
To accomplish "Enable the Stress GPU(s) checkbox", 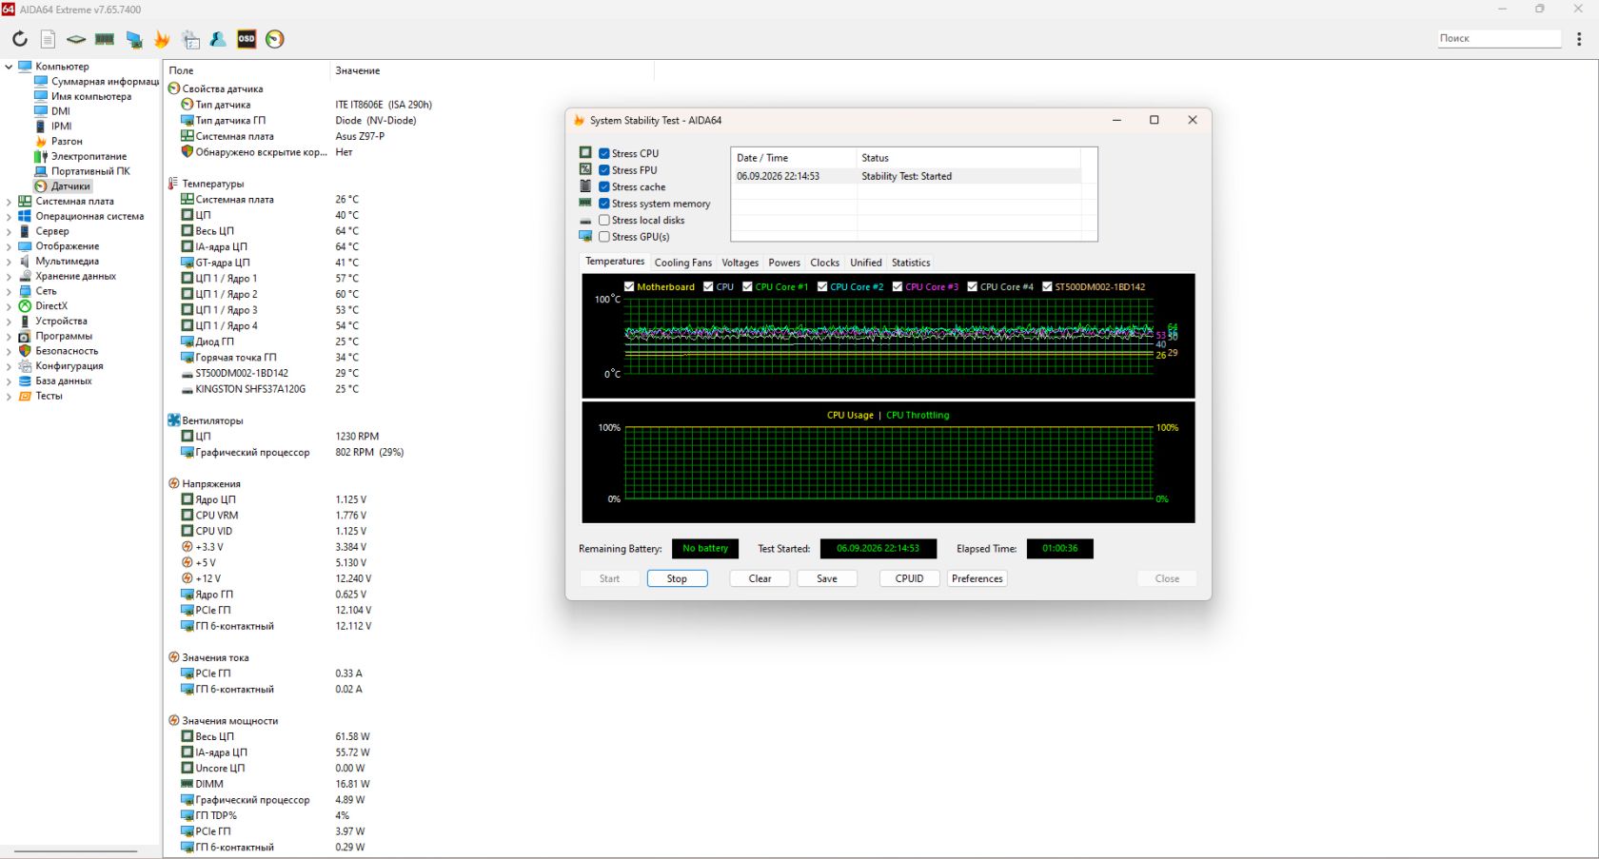I will [x=603, y=237].
